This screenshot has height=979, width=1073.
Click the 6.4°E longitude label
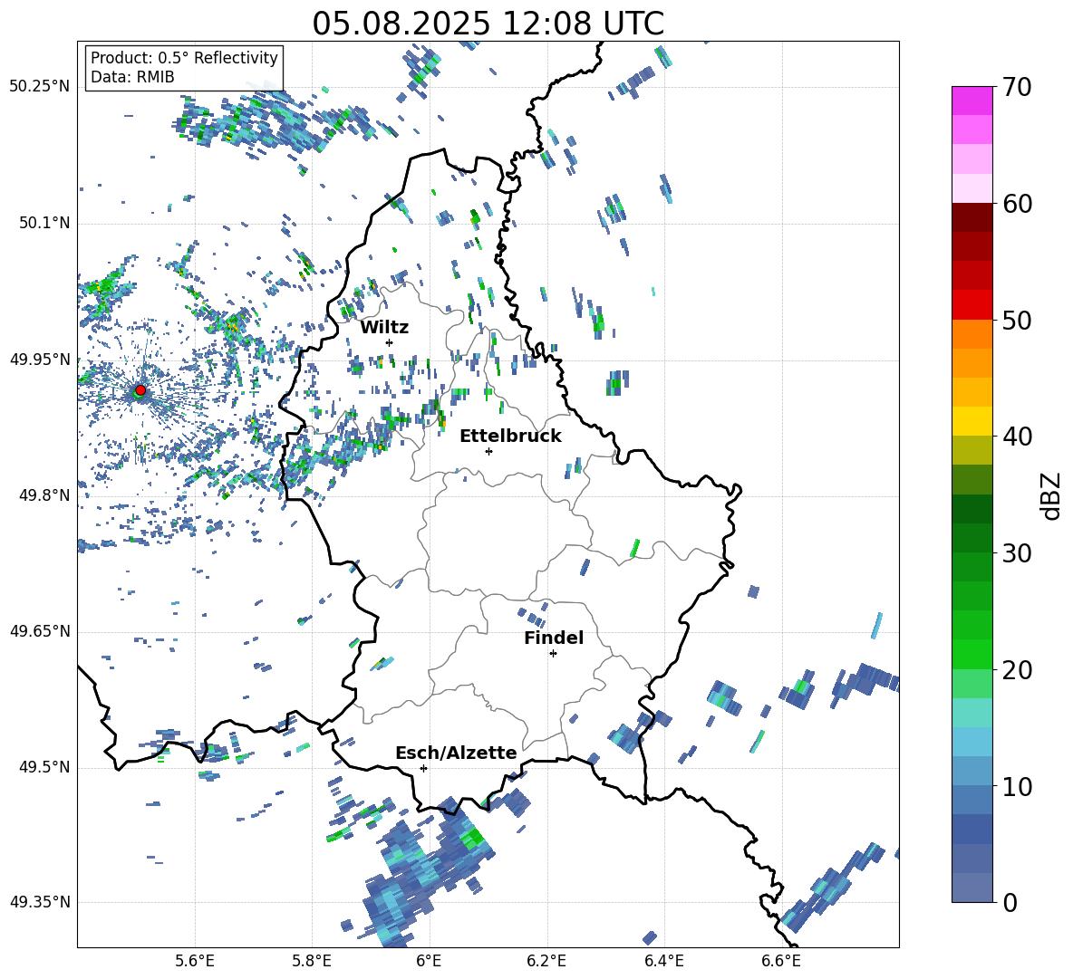(x=663, y=961)
